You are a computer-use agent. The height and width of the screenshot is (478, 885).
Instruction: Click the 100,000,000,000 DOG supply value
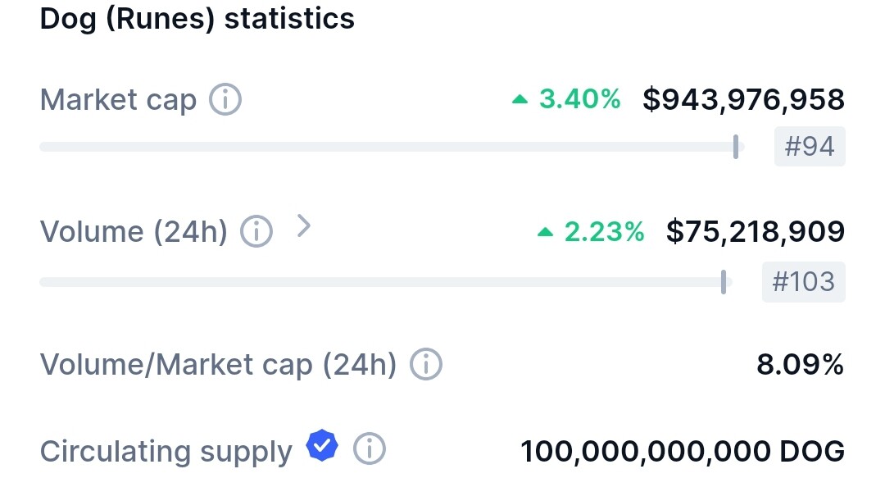tap(683, 452)
